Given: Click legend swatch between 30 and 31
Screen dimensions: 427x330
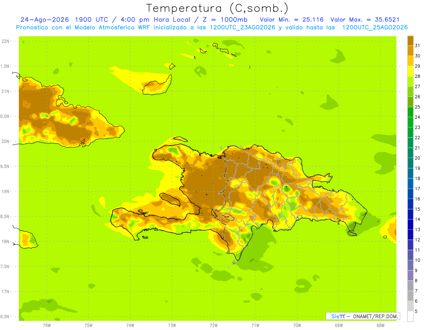Looking at the screenshot, I should [x=410, y=51].
